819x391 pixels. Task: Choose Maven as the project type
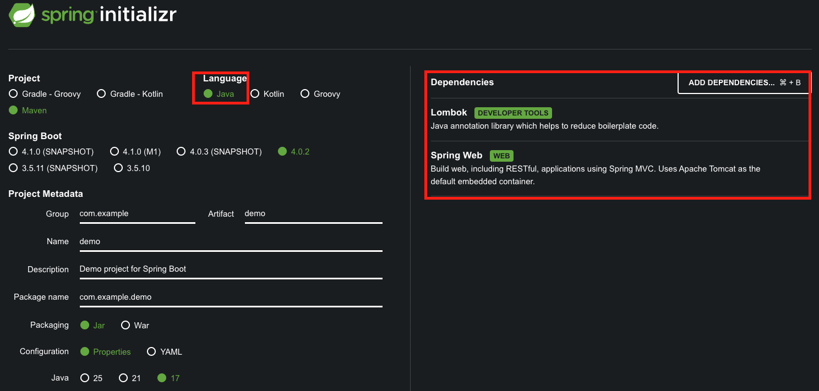[x=13, y=111]
